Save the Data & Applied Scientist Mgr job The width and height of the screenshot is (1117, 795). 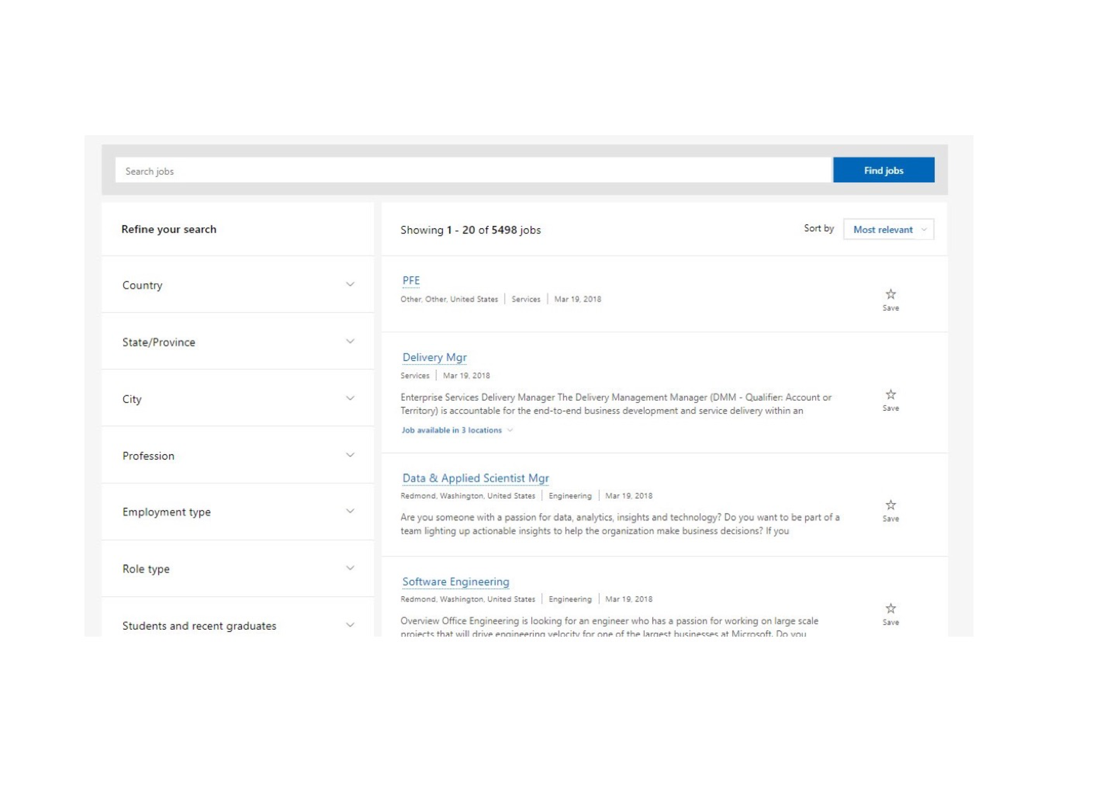[x=890, y=511]
